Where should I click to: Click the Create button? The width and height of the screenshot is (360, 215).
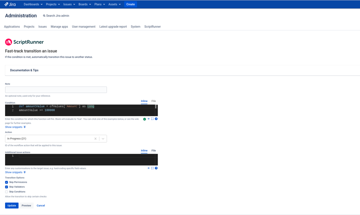click(131, 4)
